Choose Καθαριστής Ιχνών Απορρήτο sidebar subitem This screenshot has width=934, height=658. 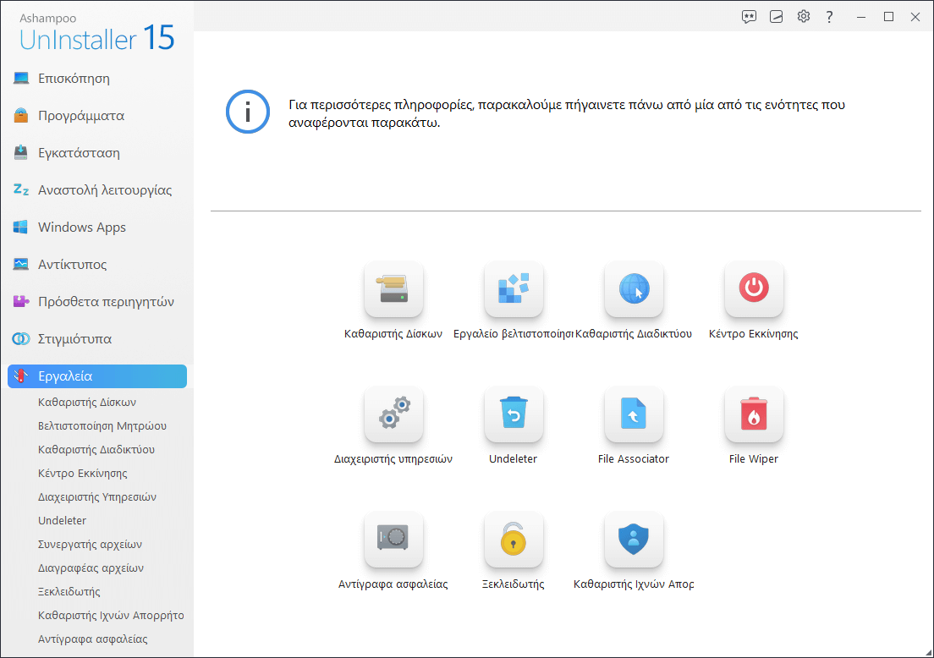click(111, 615)
